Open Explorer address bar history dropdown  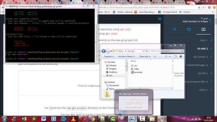click(143, 51)
